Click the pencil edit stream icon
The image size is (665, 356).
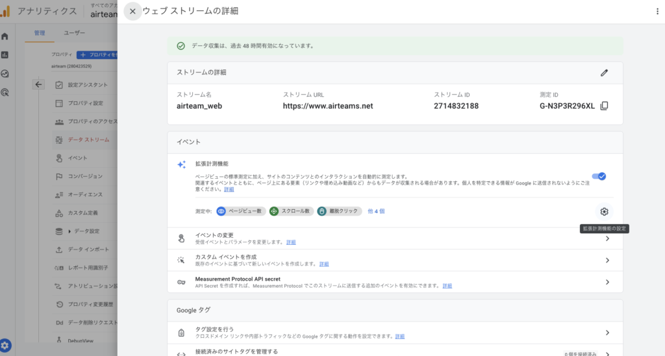click(x=604, y=73)
